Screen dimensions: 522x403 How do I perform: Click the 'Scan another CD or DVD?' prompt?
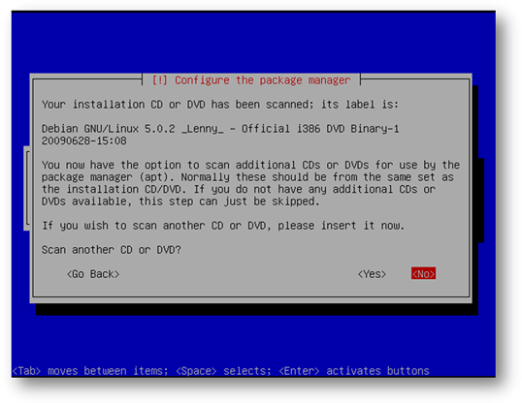(112, 250)
